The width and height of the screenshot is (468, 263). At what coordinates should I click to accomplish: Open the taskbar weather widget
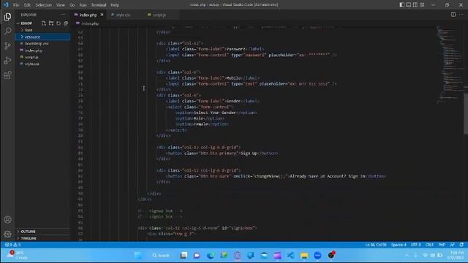(18, 255)
